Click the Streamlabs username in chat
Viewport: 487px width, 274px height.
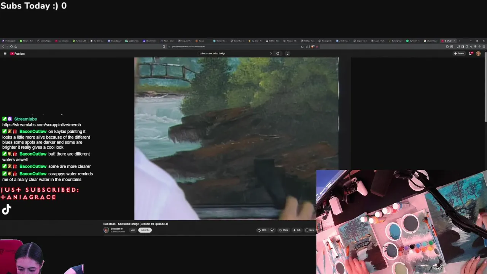click(x=25, y=119)
